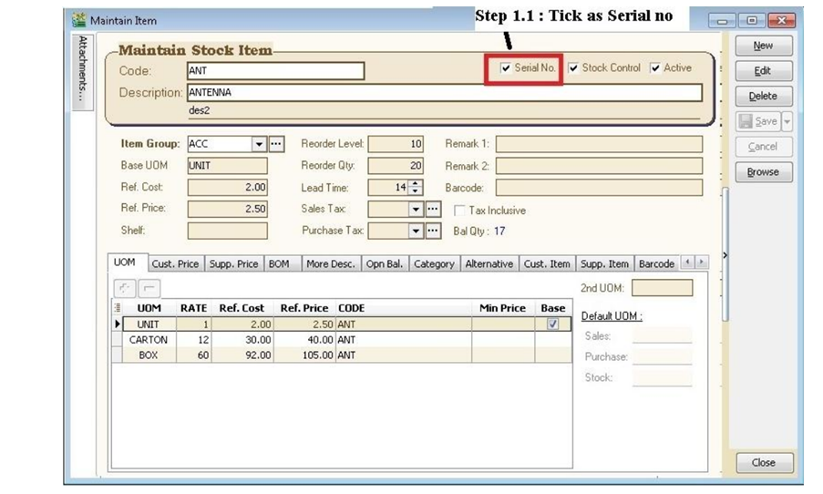Click the add row icon above UOM grid
Image resolution: width=823 pixels, height=494 pixels.
coord(123,288)
